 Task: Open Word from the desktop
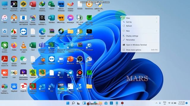(61, 74)
